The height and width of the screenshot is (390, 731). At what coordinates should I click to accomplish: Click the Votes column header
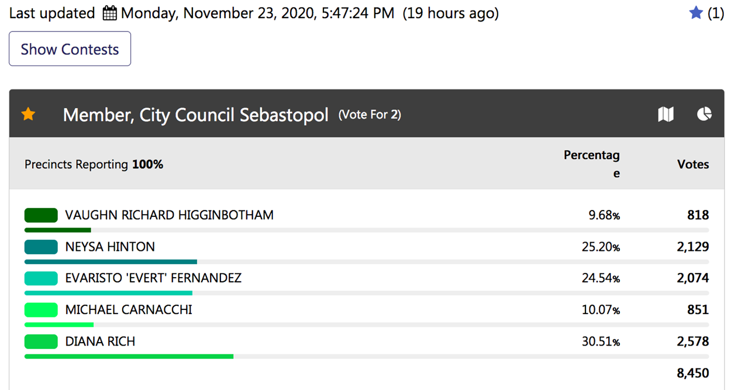pyautogui.click(x=693, y=164)
